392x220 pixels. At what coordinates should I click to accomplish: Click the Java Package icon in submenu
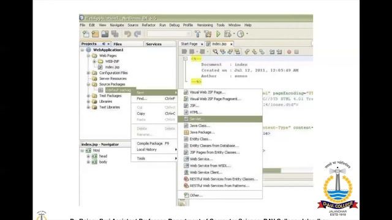[x=186, y=132]
